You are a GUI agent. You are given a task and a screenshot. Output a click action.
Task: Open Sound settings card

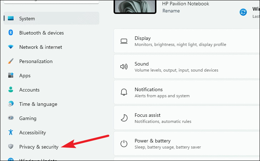pos(187,67)
